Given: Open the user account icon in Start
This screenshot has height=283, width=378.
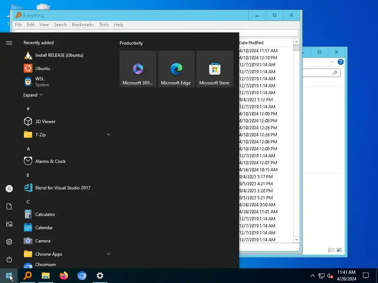Looking at the screenshot, I should 9,189.
